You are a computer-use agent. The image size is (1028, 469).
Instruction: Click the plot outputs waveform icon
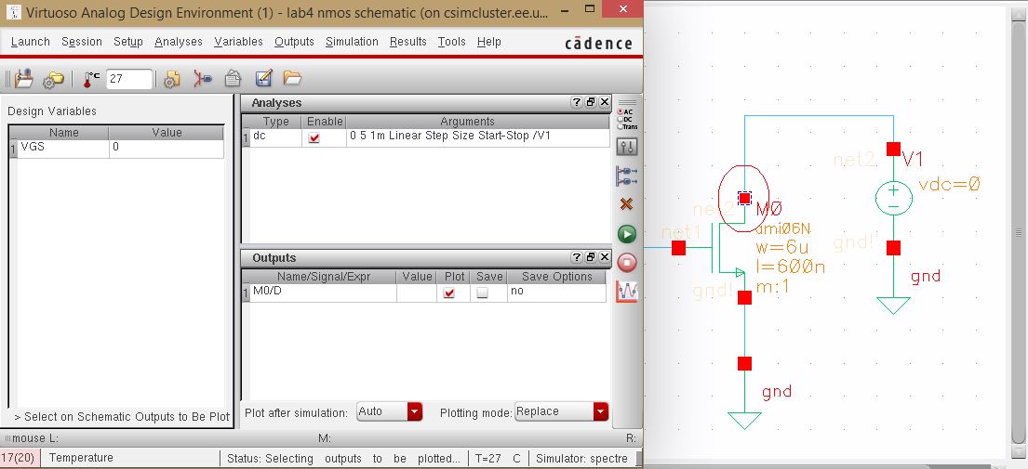click(627, 291)
